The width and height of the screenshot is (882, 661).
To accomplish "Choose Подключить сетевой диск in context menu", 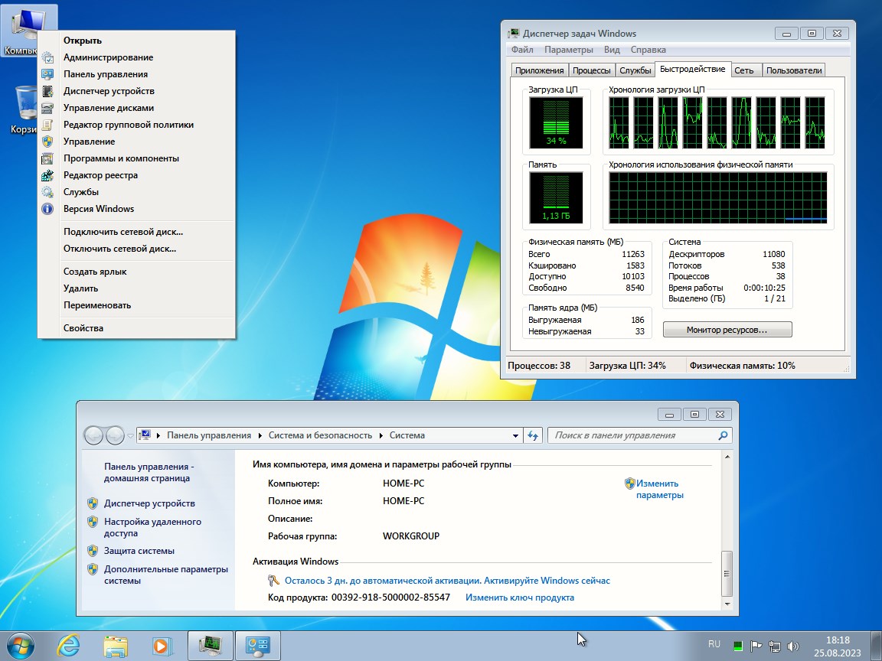I will 137,232.
